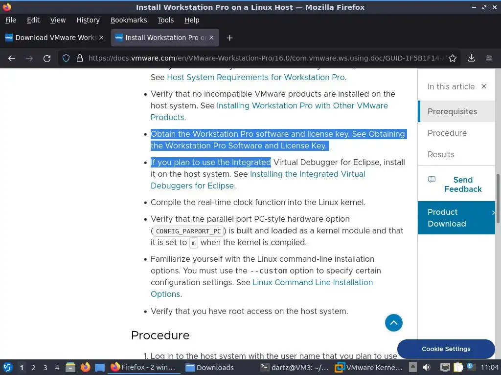
Task: Launch the file manager from taskbar
Action: tap(70, 367)
